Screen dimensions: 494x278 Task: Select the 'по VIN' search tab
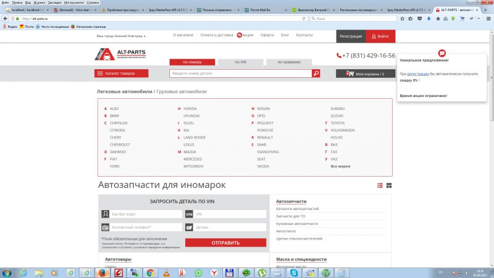tap(240, 62)
